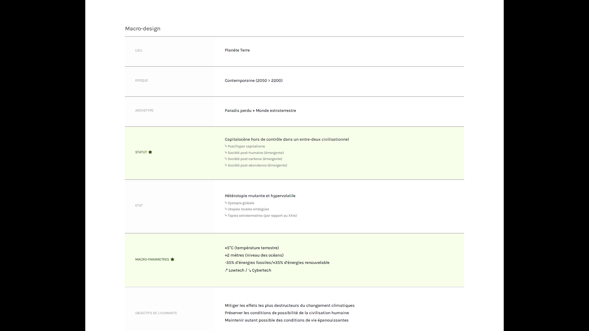
Task: Click the Macro-design heading
Action: (143, 29)
